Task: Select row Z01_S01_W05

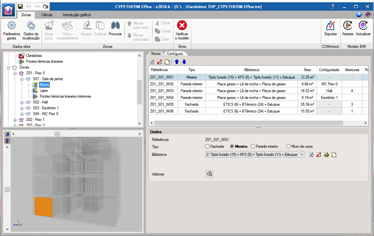Action: click(258, 104)
